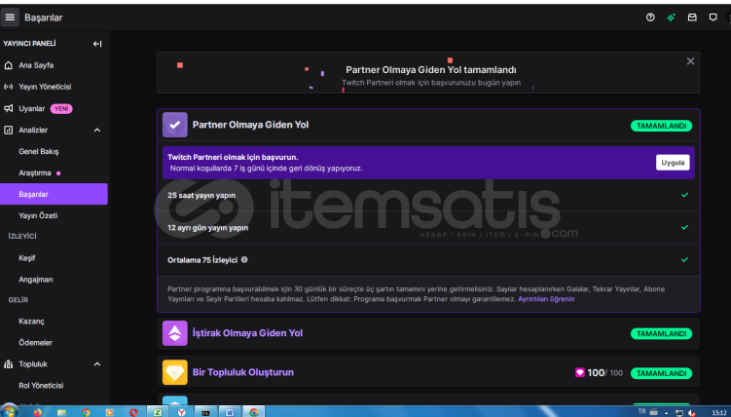Click TAMAMLANDI badge on Topluluk Oluşturun card
731x417 pixels.
coord(661,373)
